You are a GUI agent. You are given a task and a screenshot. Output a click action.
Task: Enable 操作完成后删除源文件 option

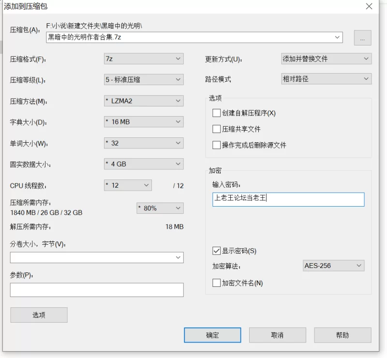216,145
